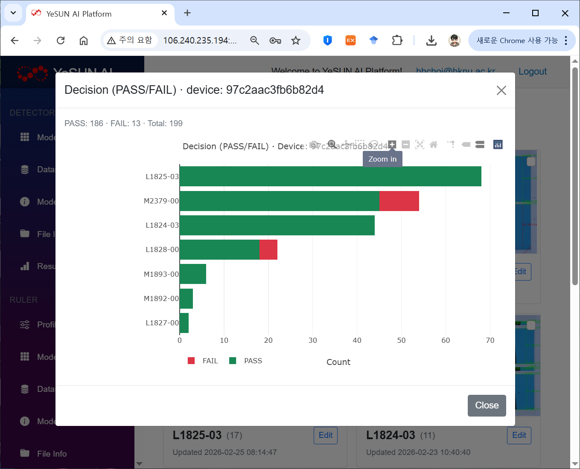580x469 pixels.
Task: Download plot as PNG camera icon
Action: [314, 145]
